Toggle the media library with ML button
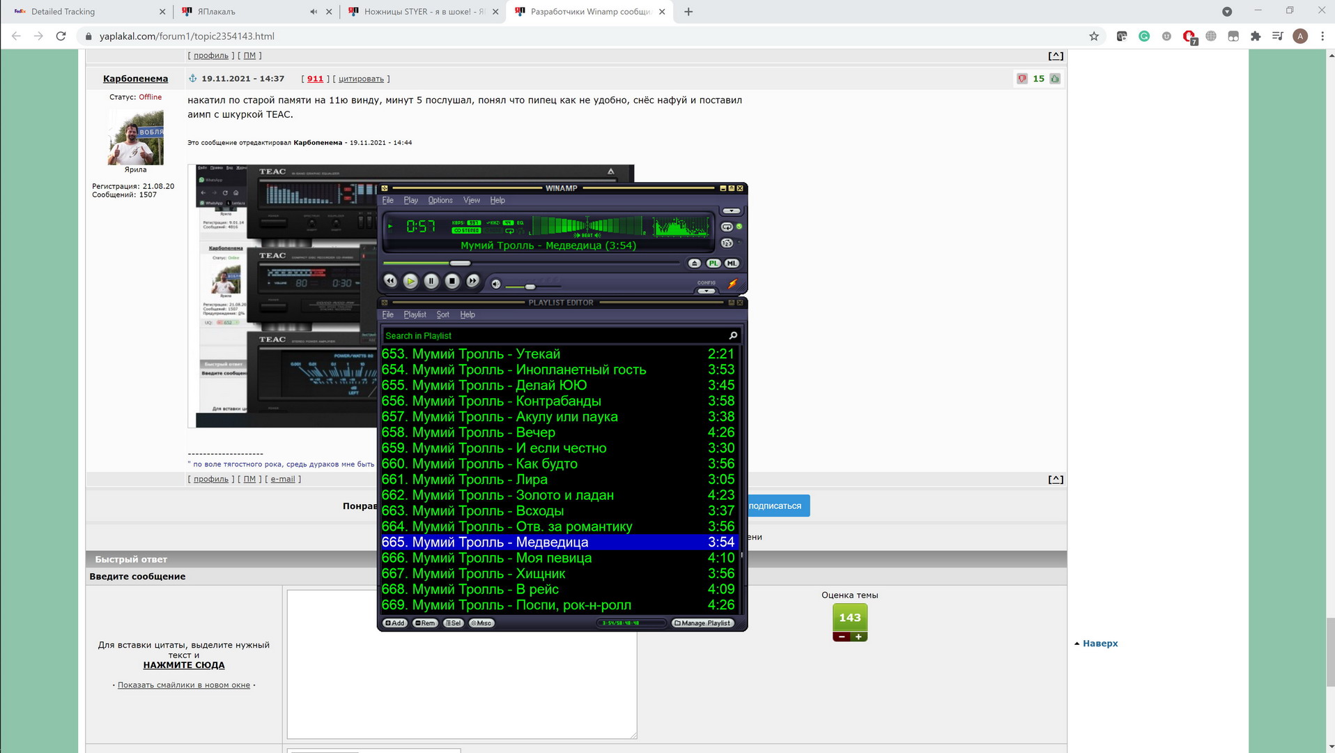 point(732,264)
